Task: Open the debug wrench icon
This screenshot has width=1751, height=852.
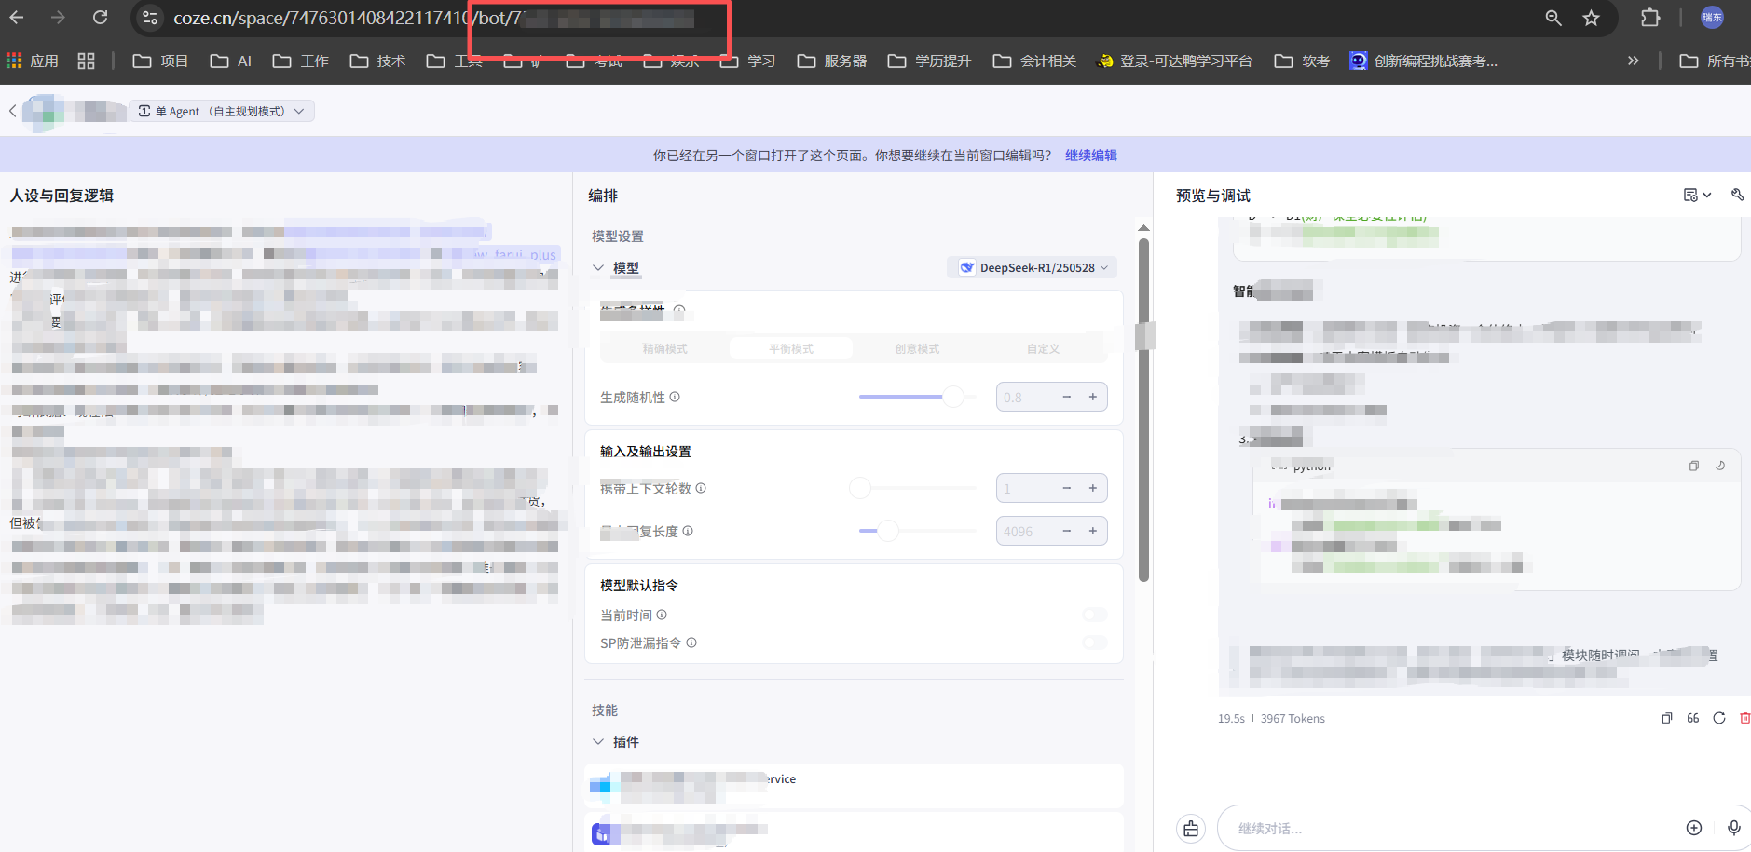Action: coord(1737,195)
